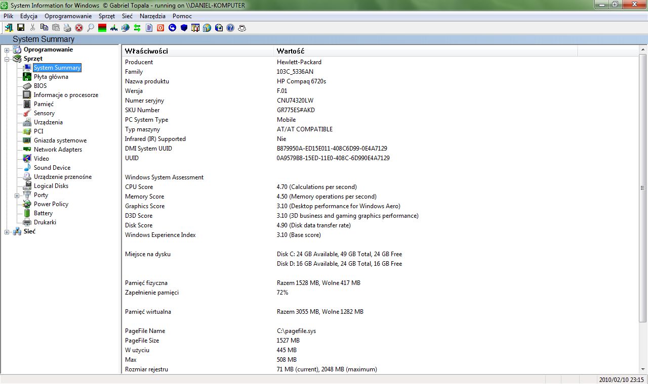Click the magnifying glass find icon
This screenshot has height=384, width=648.
pyautogui.click(x=90, y=28)
